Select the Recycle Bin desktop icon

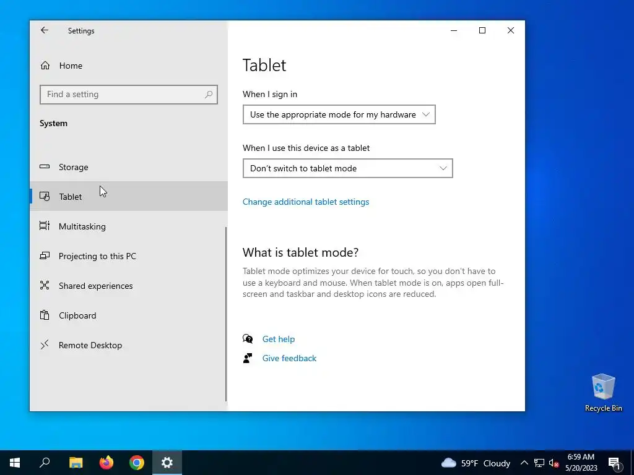pos(603,393)
